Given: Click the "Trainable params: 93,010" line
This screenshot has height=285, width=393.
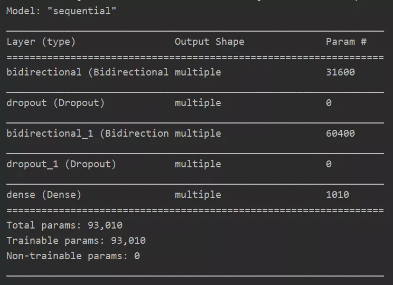Looking at the screenshot, I should point(76,241).
